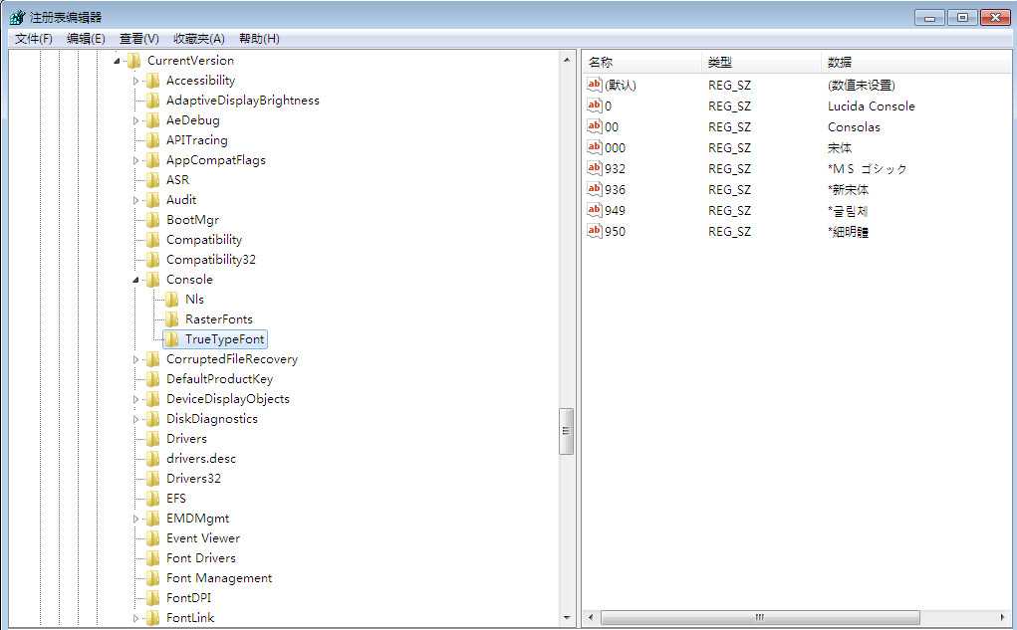This screenshot has height=630, width=1017.
Task: Click the Event Viewer folder icon
Action: (153, 538)
